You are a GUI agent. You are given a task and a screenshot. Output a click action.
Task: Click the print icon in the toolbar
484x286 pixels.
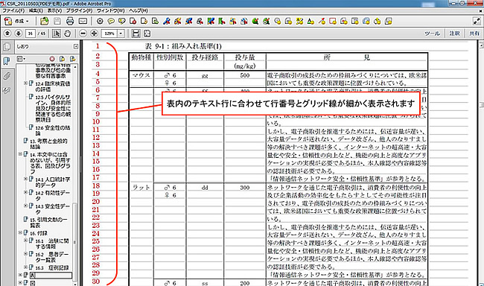tap(70, 21)
